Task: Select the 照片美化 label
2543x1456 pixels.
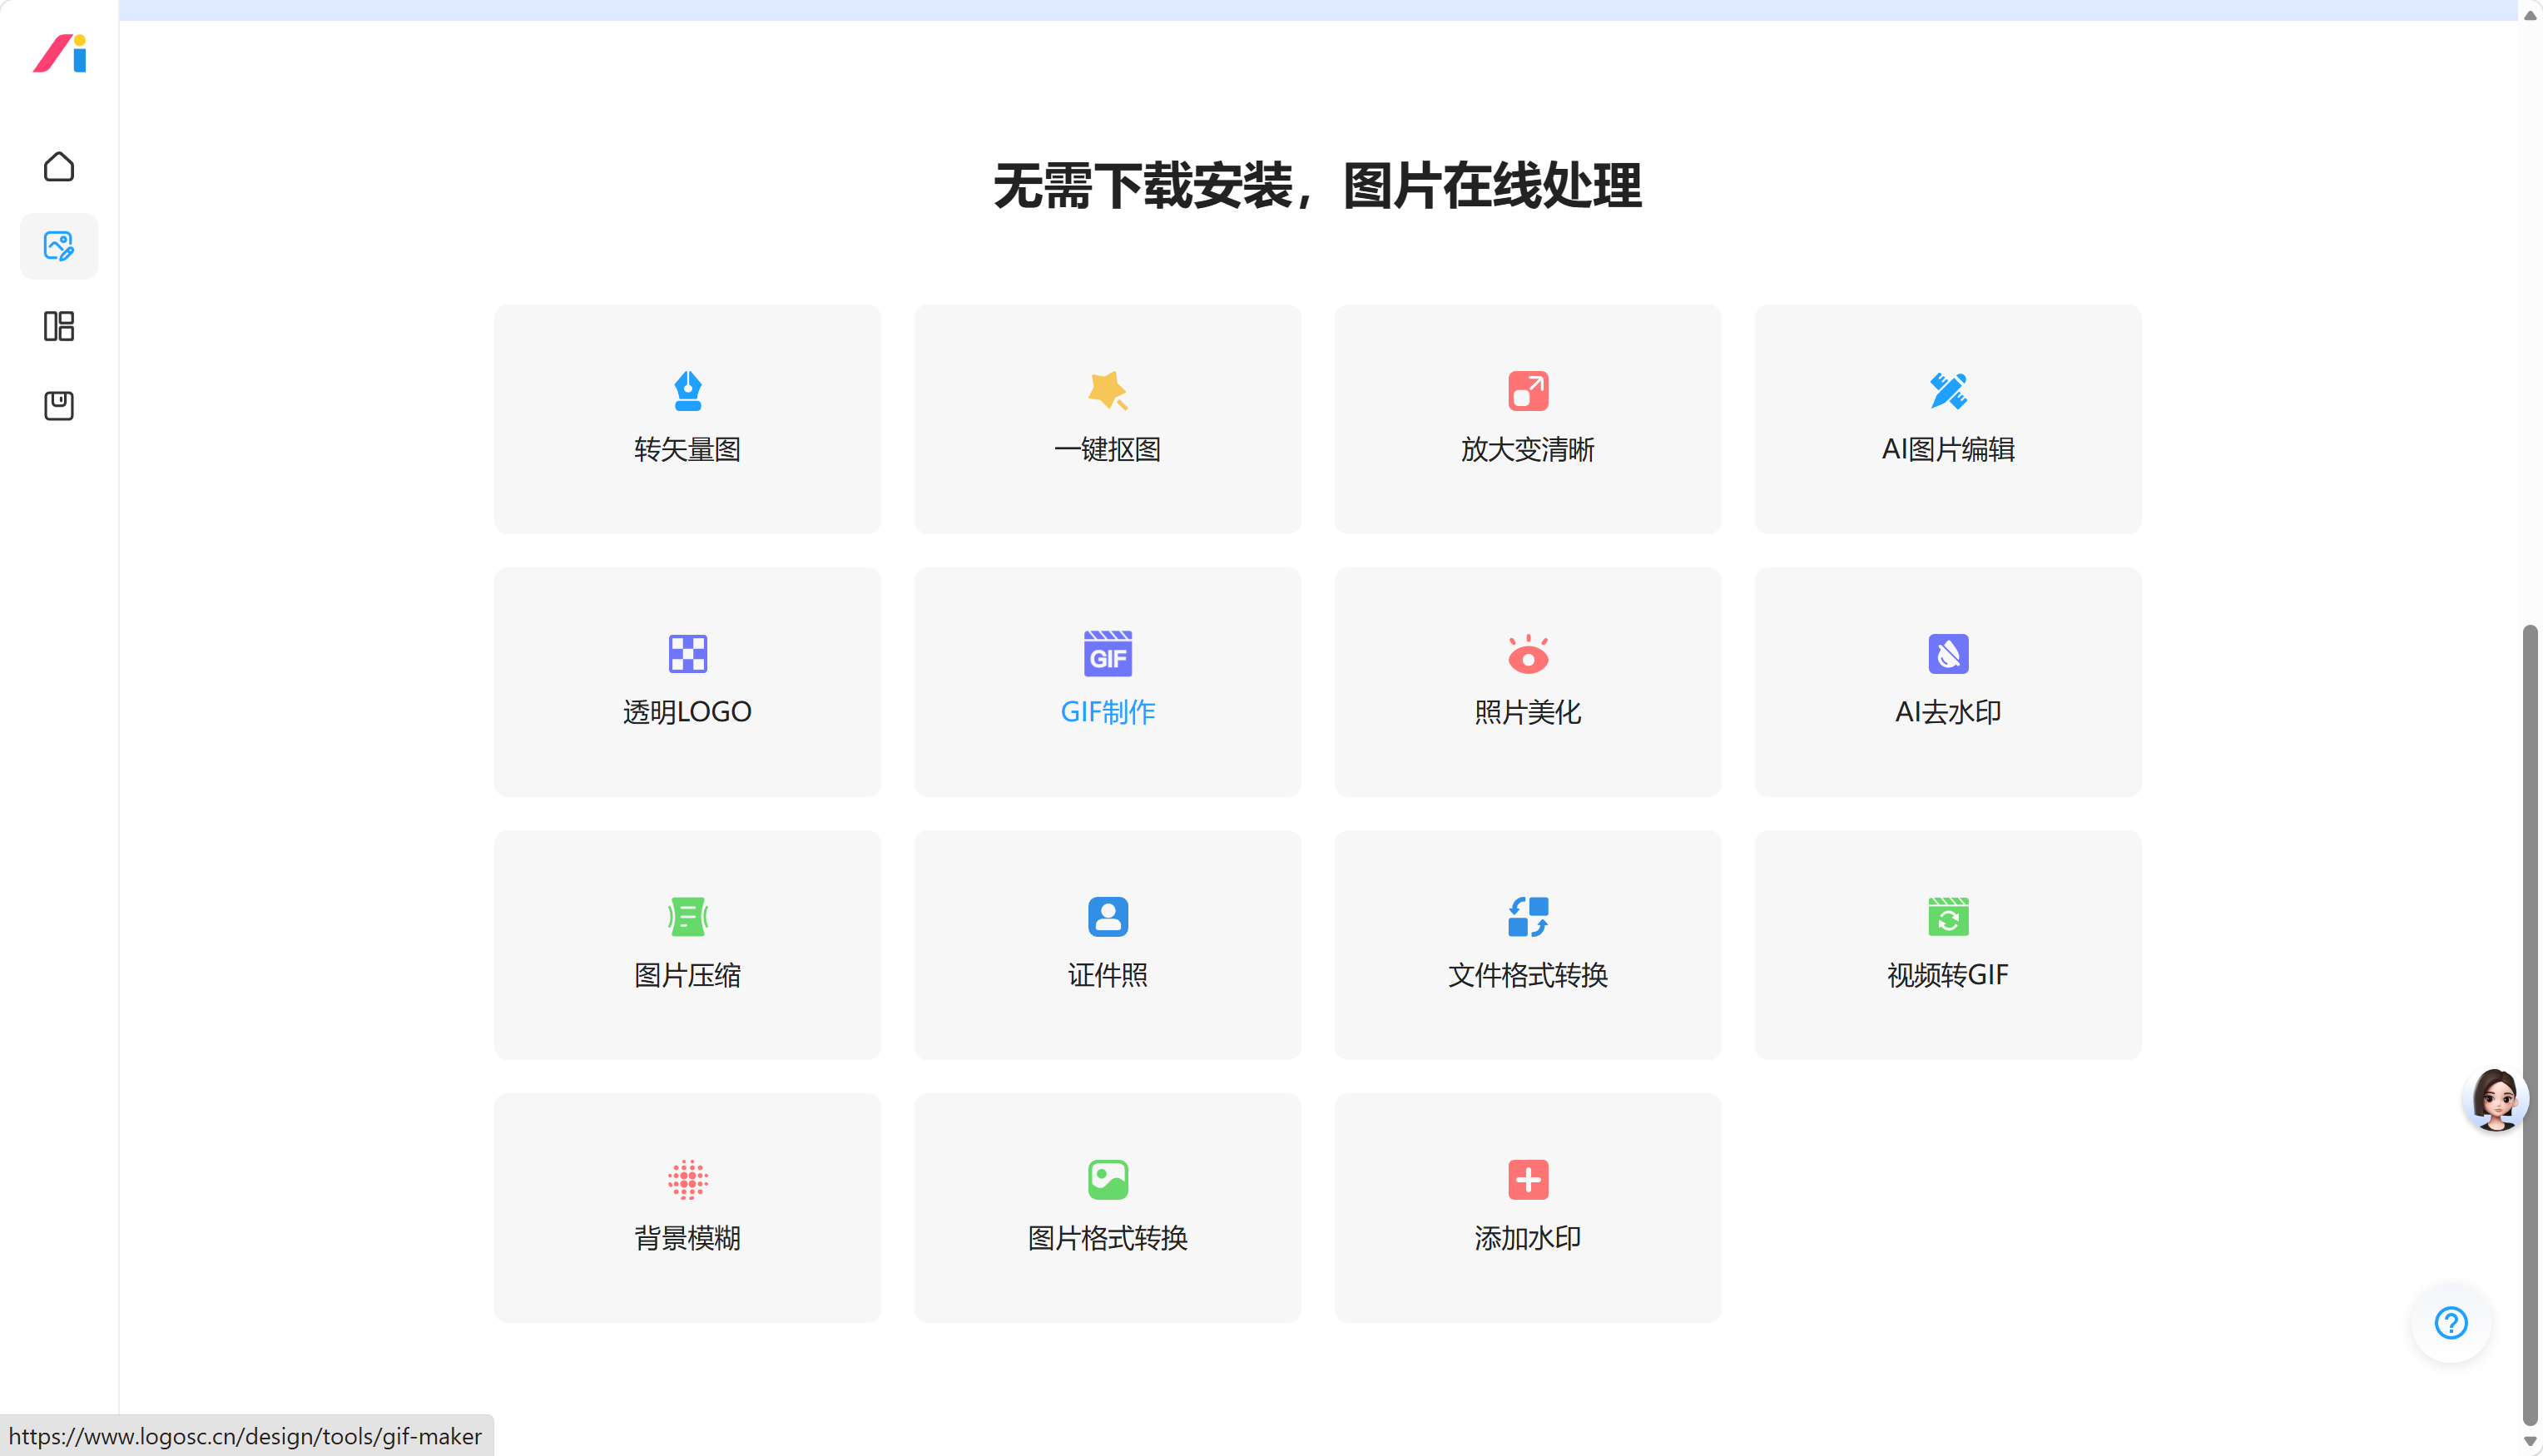Action: click(x=1528, y=712)
